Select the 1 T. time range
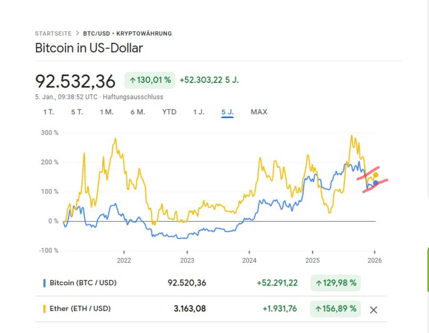429x333 pixels. (49, 112)
